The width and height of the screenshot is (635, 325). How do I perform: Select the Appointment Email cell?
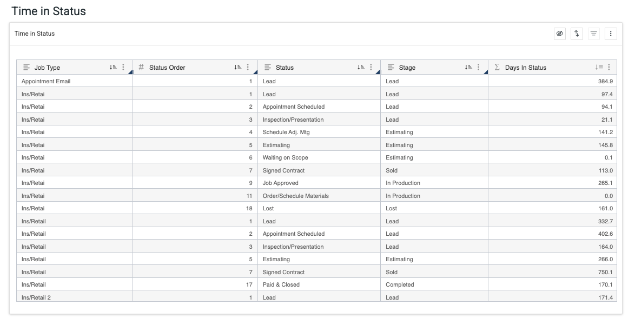pos(75,81)
